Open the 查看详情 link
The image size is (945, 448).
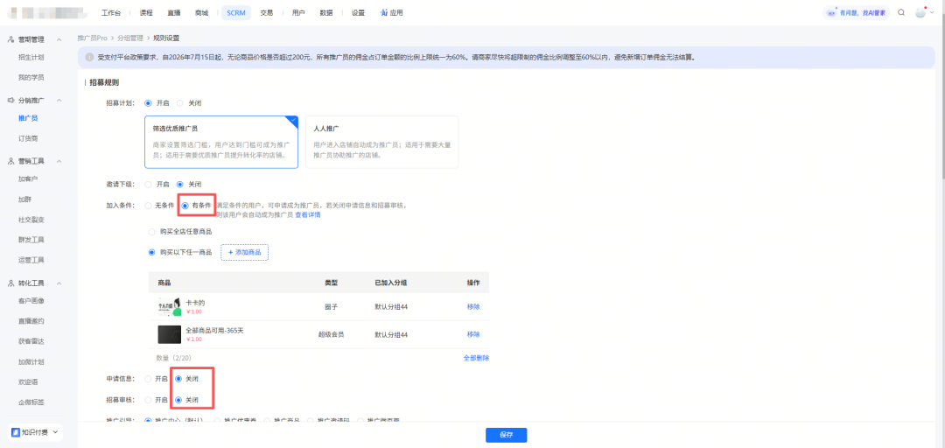click(x=307, y=214)
